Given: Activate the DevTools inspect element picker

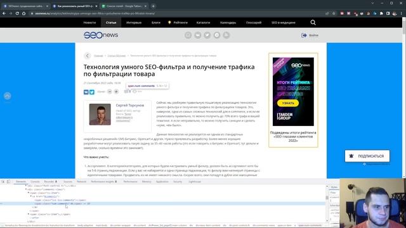Looking at the screenshot, I should (3, 182).
